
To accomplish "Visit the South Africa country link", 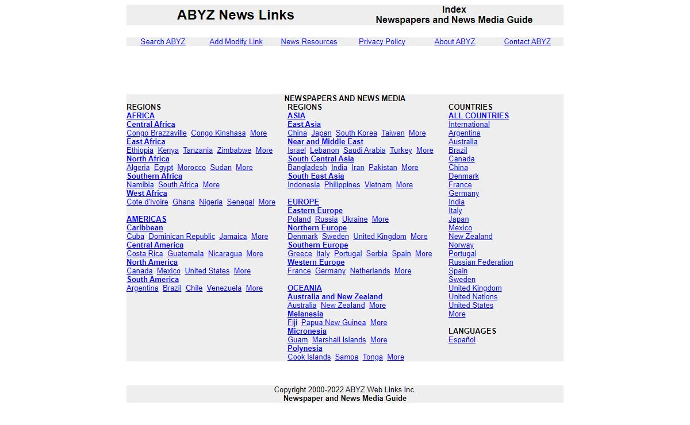I will pyautogui.click(x=178, y=184).
